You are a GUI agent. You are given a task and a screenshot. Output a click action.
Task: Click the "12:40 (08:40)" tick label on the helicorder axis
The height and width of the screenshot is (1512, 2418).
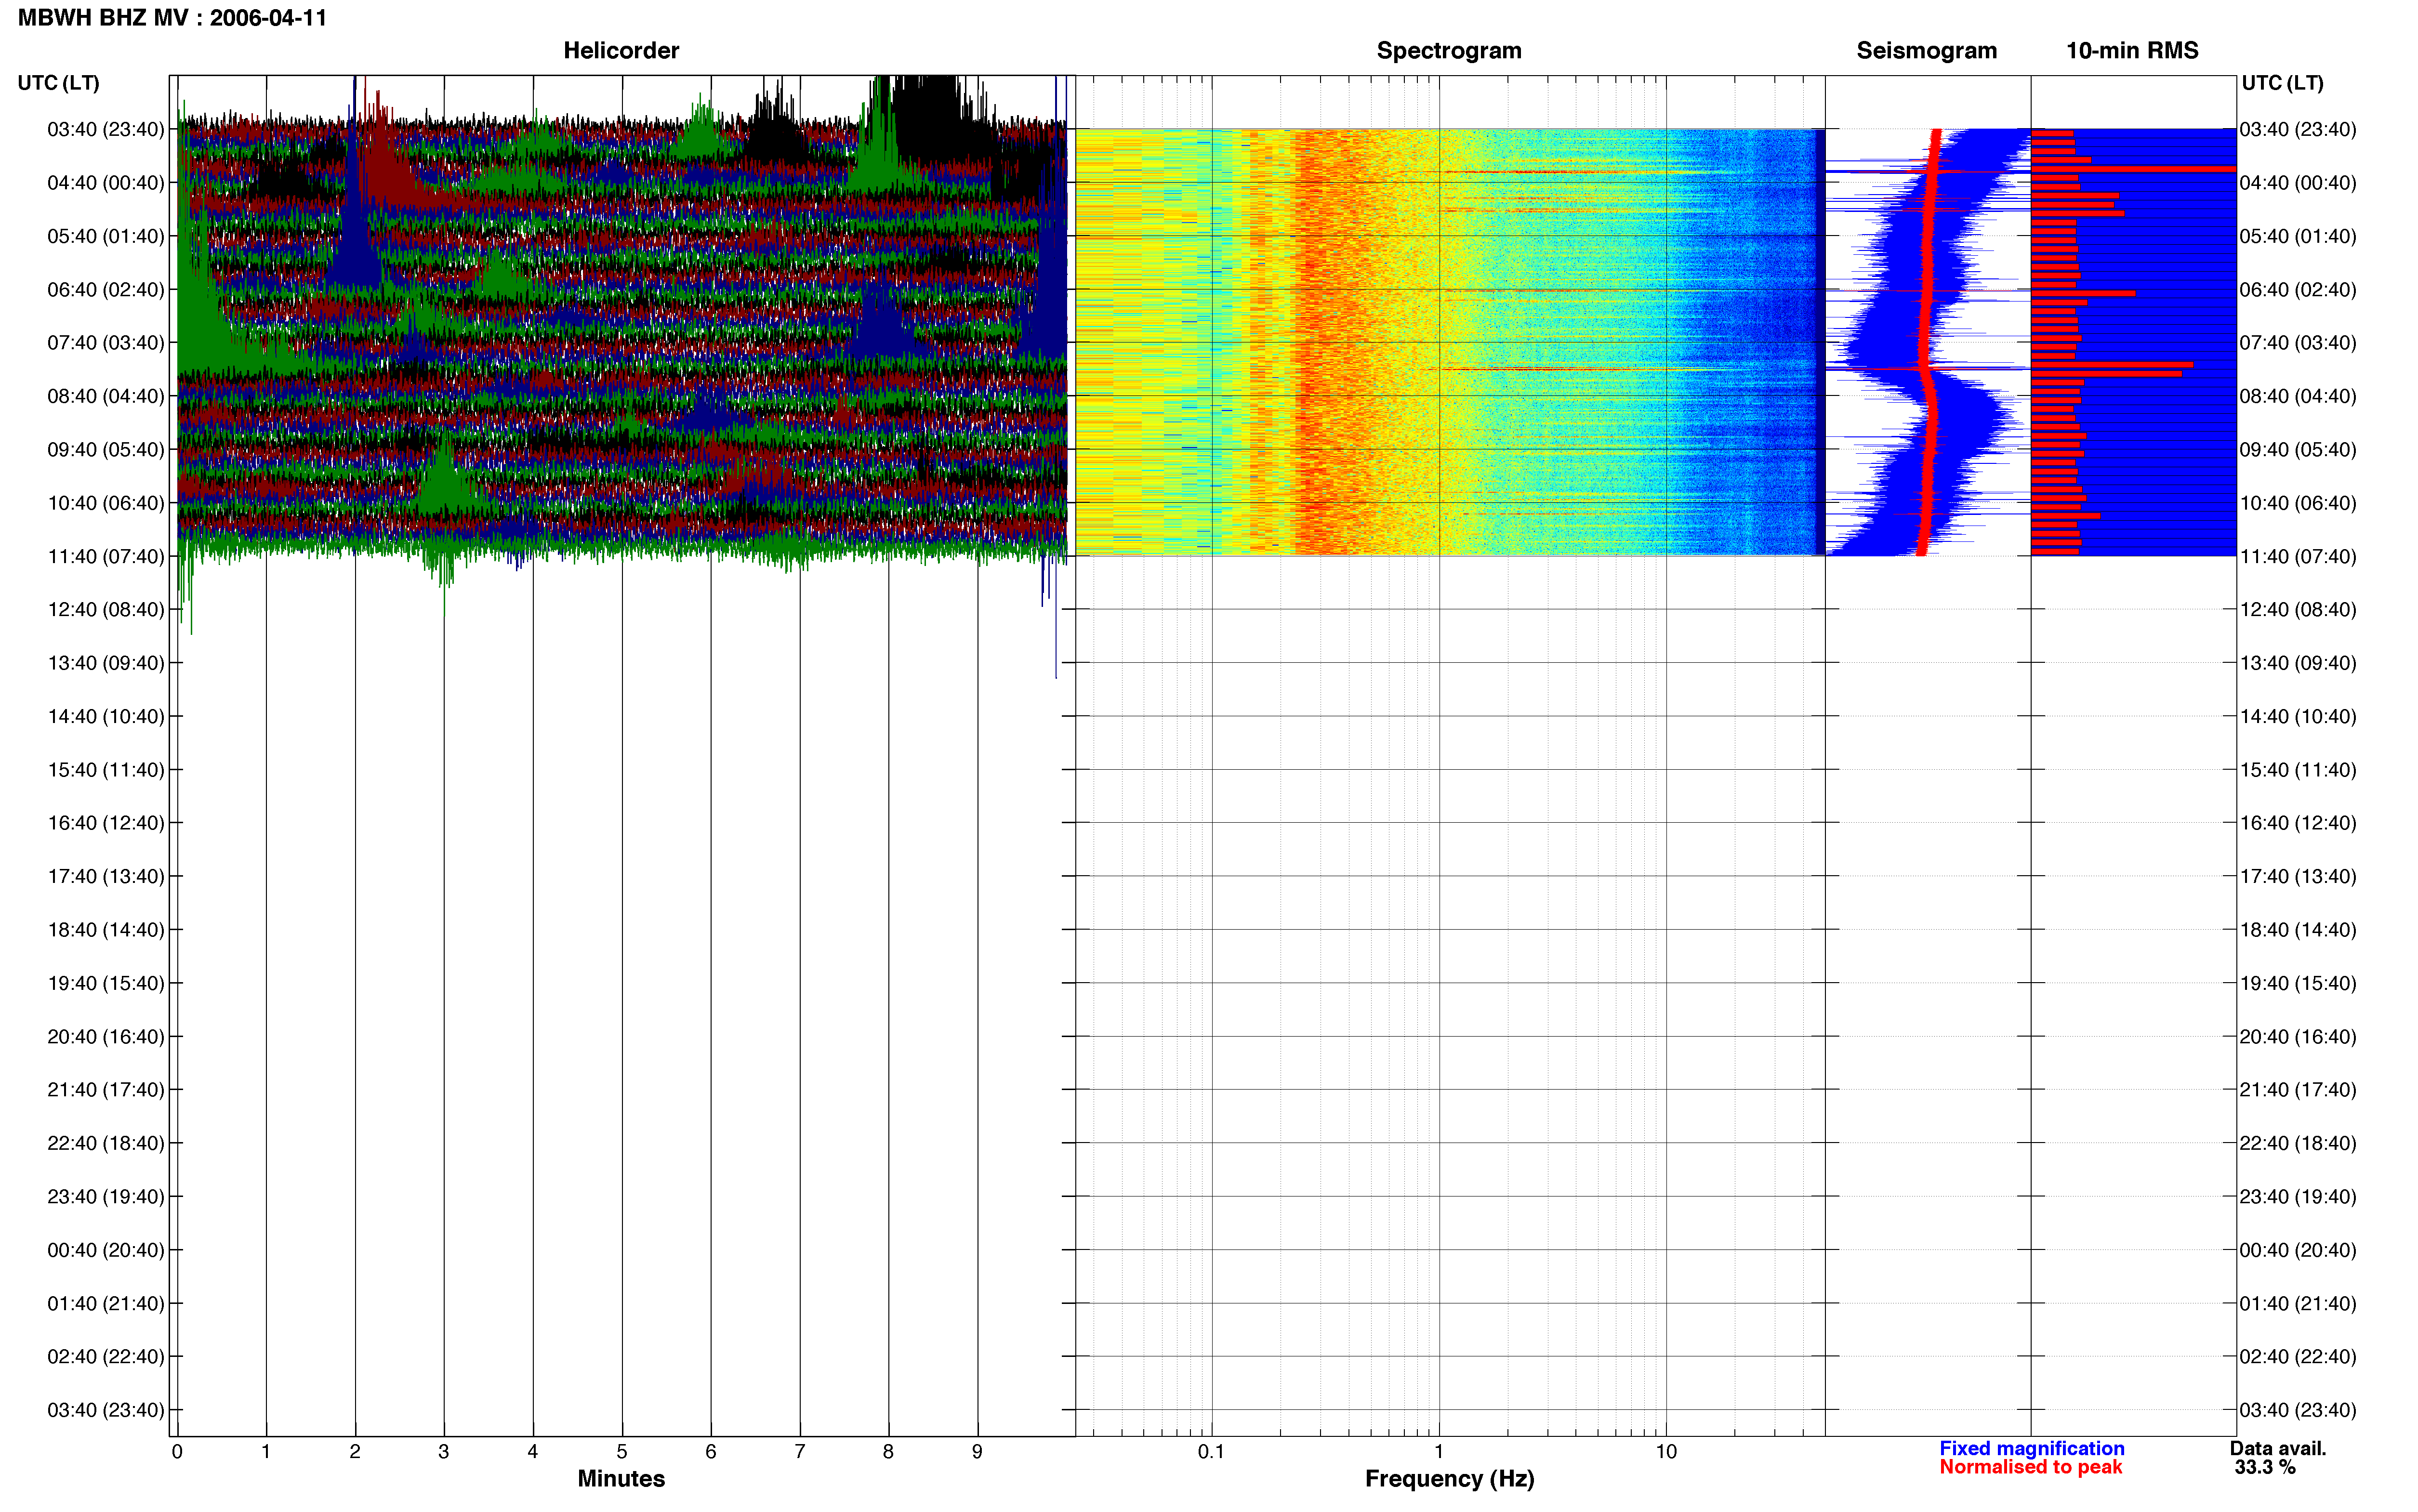(x=106, y=610)
